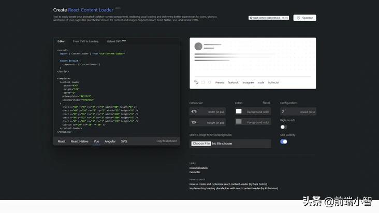
Task: Select the rectangle shape tool in preview
Action: (x=203, y=82)
